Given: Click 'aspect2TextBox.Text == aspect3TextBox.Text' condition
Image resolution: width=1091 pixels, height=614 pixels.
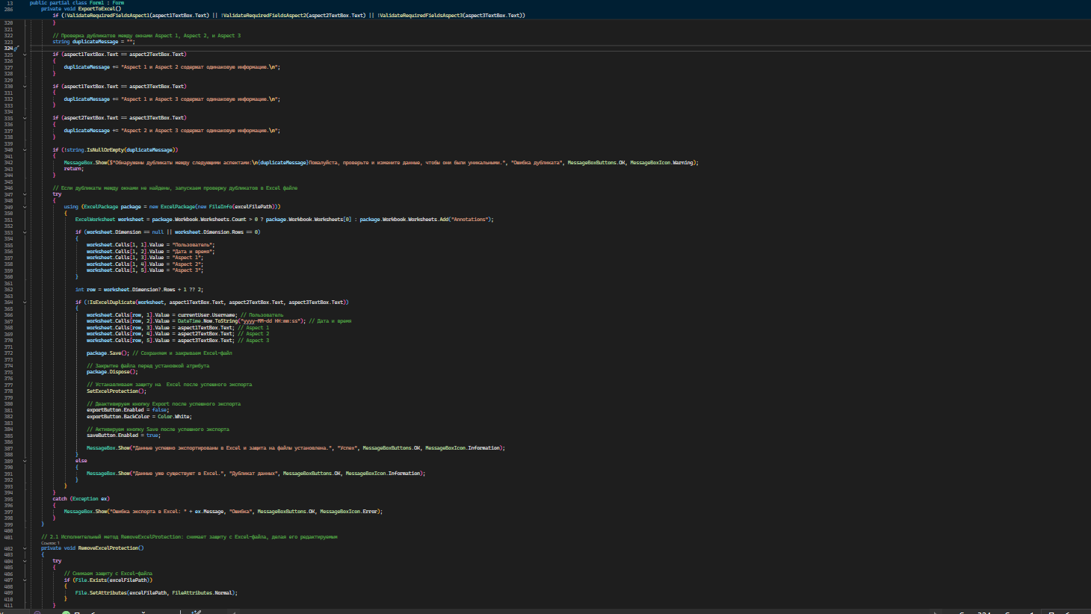Looking at the screenshot, I should [123, 118].
